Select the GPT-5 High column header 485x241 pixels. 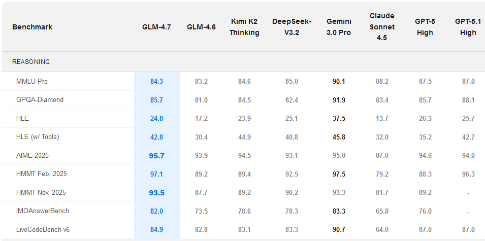pos(425,27)
